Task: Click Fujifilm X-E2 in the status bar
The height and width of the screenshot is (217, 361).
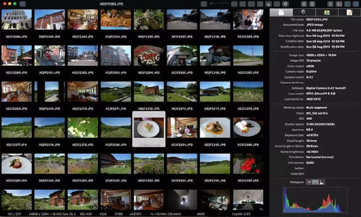Action: pos(241,214)
